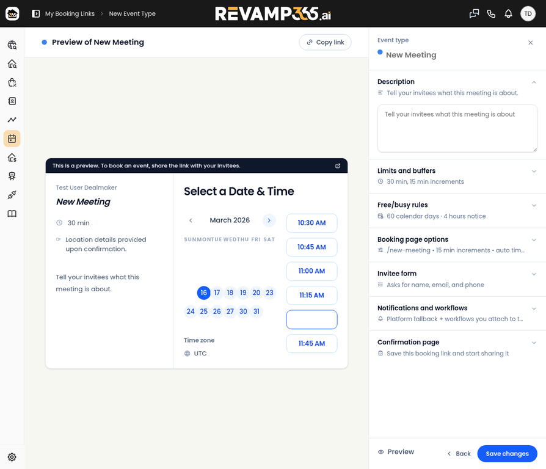Open the house dollar sidebar icon
This screenshot has height=469, width=546.
coord(12,158)
